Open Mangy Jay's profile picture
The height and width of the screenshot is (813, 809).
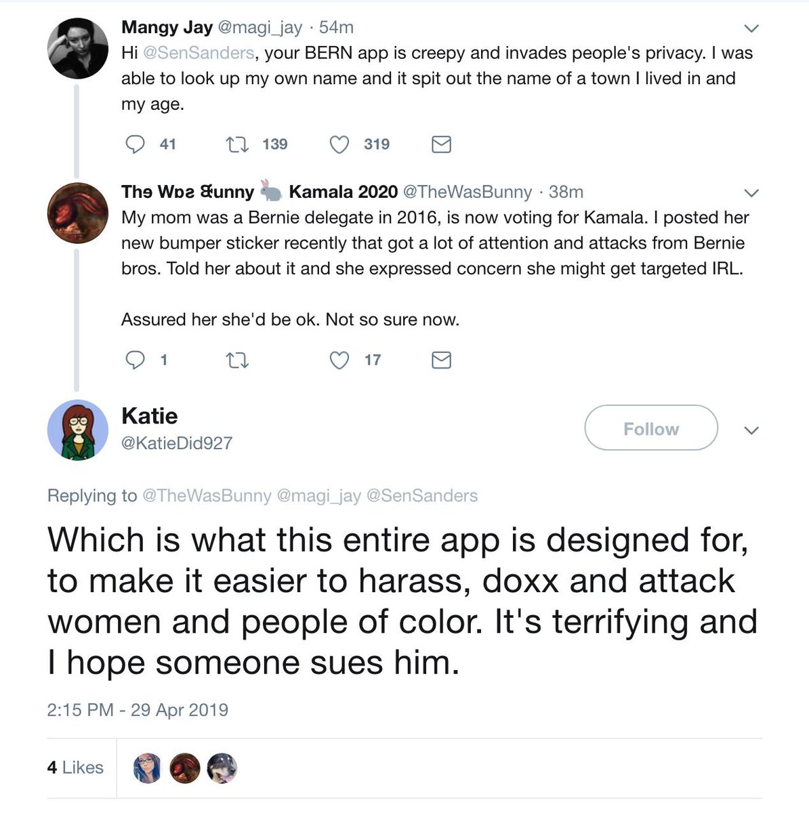click(77, 49)
